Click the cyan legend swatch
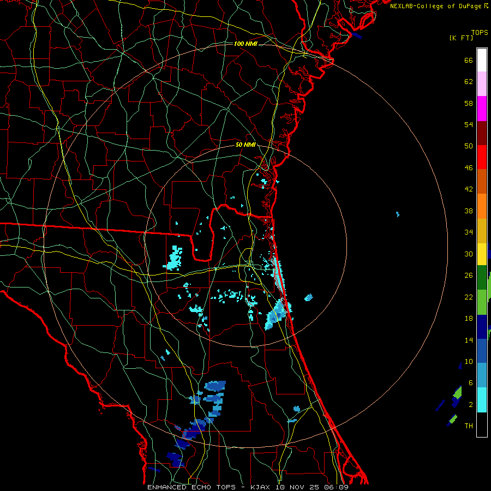This screenshot has width=491, height=491. click(x=482, y=400)
